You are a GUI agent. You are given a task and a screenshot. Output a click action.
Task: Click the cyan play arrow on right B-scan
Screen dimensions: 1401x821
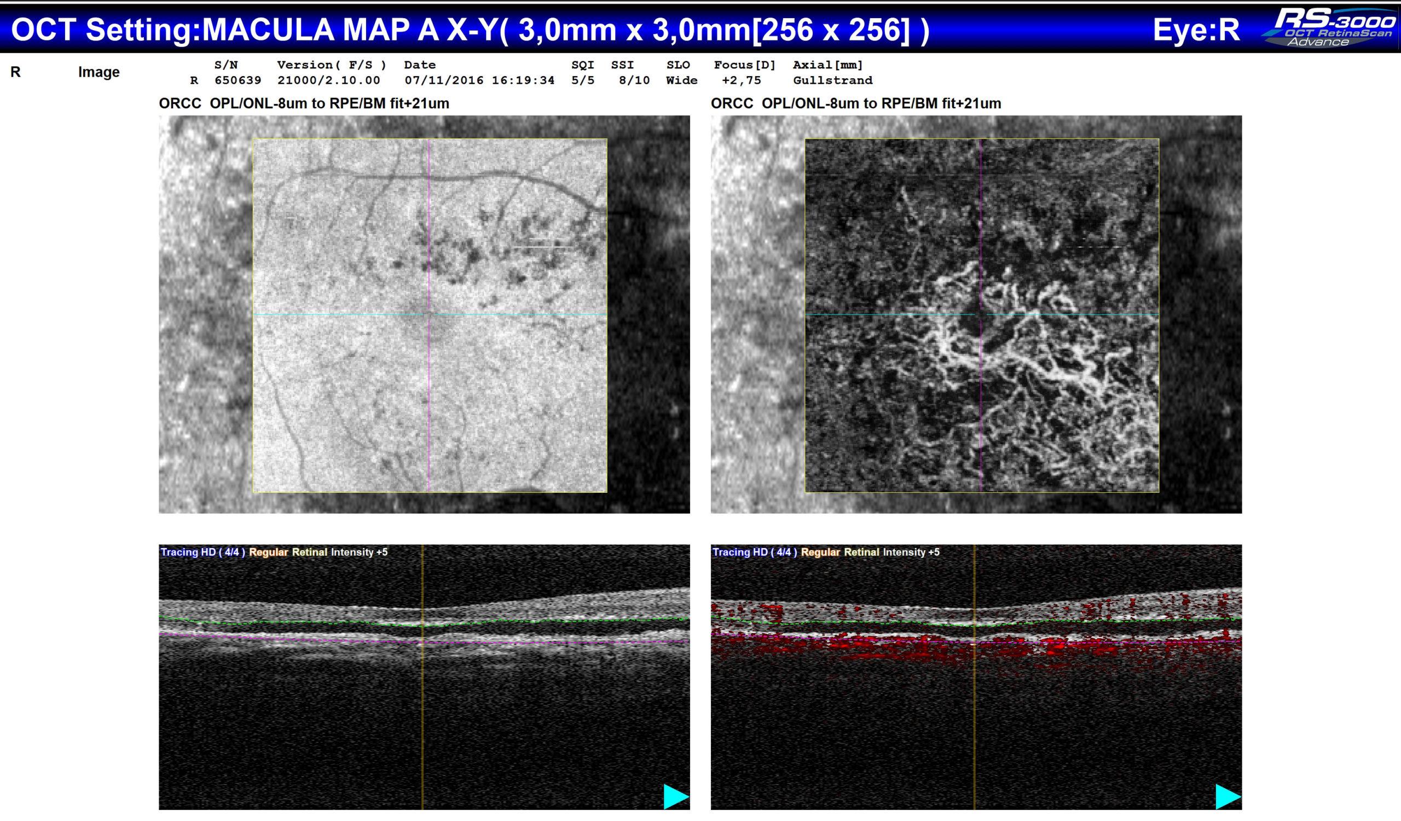[x=1228, y=796]
